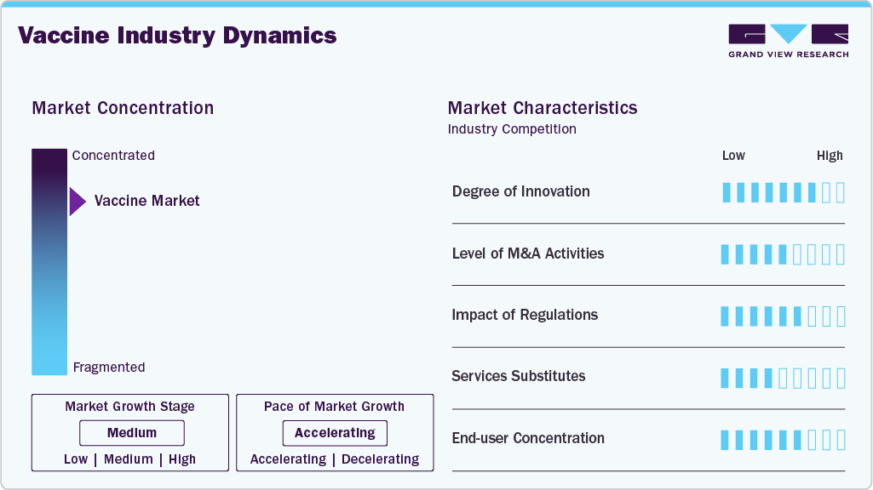The image size is (873, 490).
Task: Click the Concentrated label at the bar top
Action: pyautogui.click(x=113, y=156)
